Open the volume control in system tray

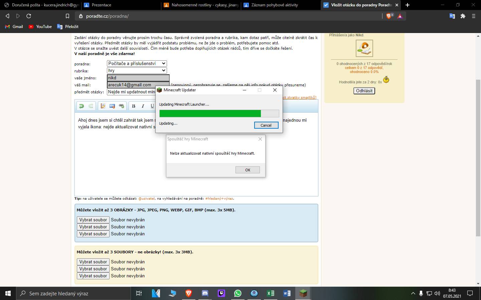pyautogui.click(x=437, y=293)
